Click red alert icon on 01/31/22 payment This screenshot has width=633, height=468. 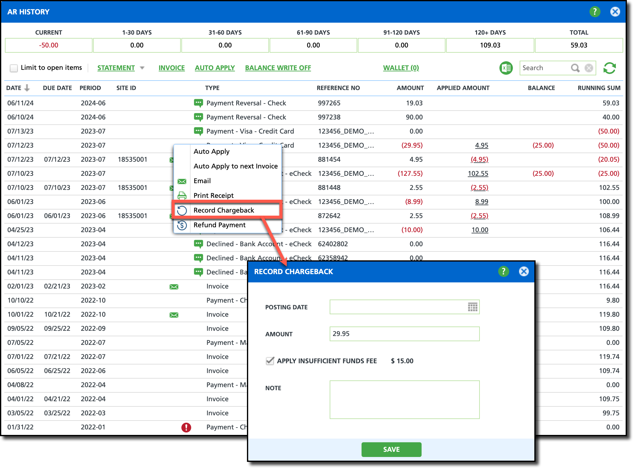click(186, 427)
